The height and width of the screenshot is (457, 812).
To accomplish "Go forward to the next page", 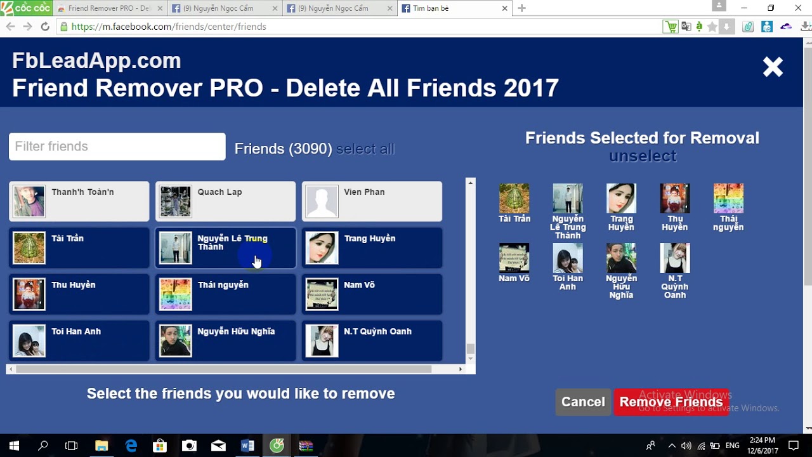I will (27, 27).
